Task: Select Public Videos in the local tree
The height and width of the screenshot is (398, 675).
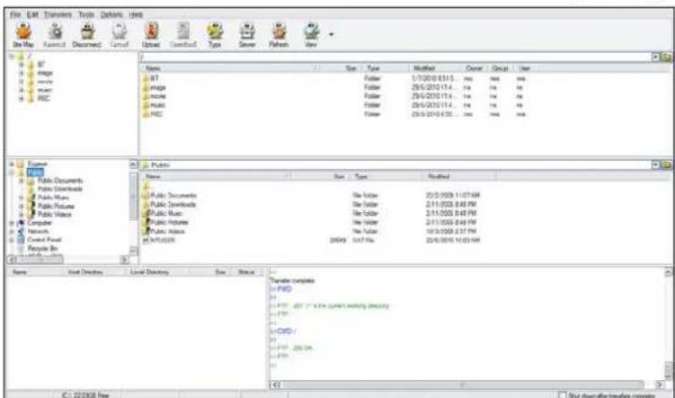Action: click(x=55, y=215)
